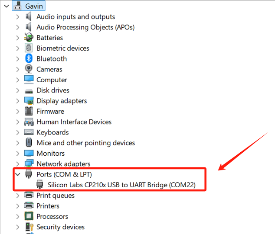Click the Silicon Labs CP210x port icon
Image resolution: width=275 pixels, height=234 pixels.
point(40,185)
